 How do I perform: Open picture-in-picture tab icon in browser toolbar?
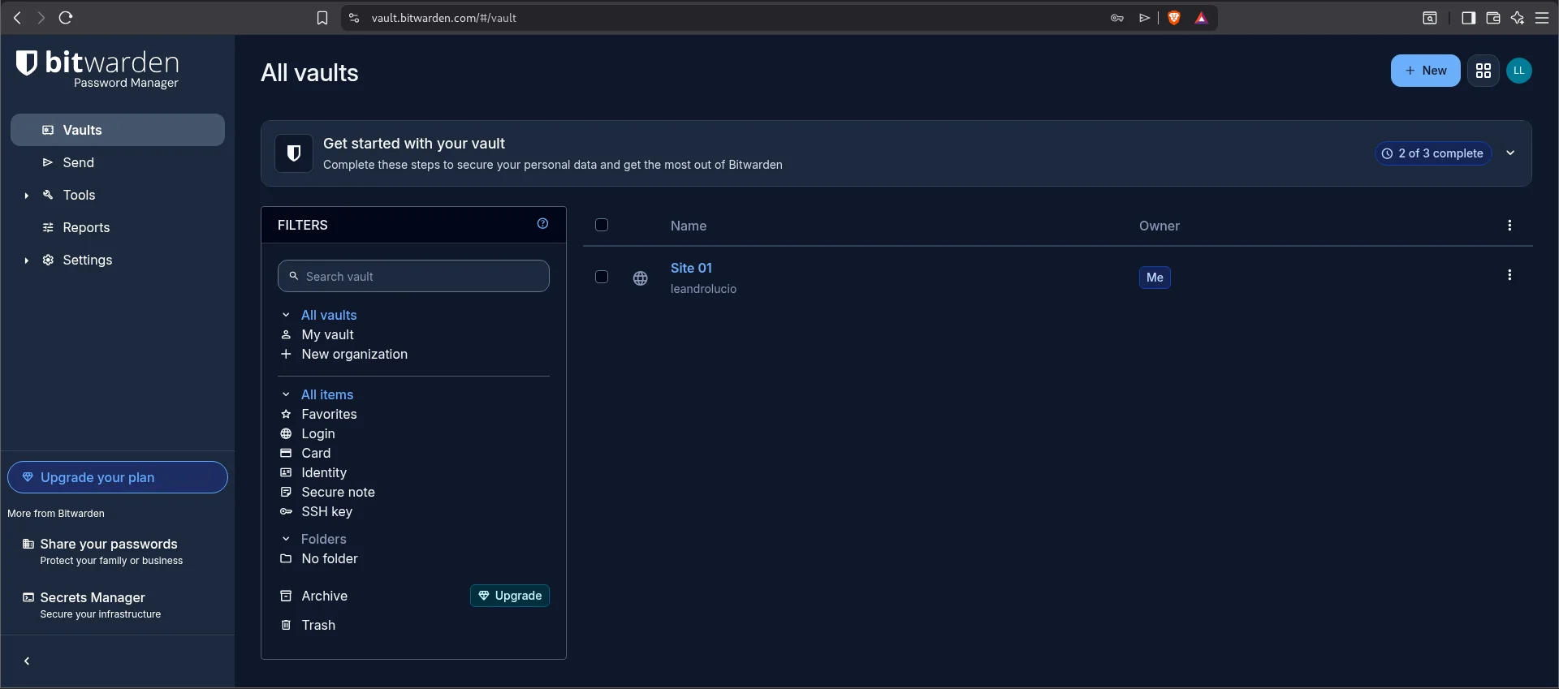1430,18
